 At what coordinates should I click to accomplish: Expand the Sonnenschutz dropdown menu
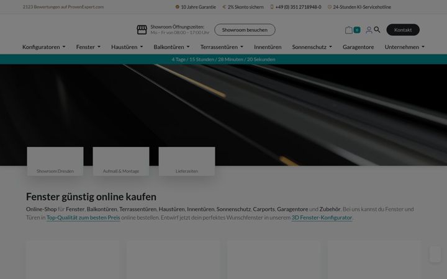(x=312, y=47)
